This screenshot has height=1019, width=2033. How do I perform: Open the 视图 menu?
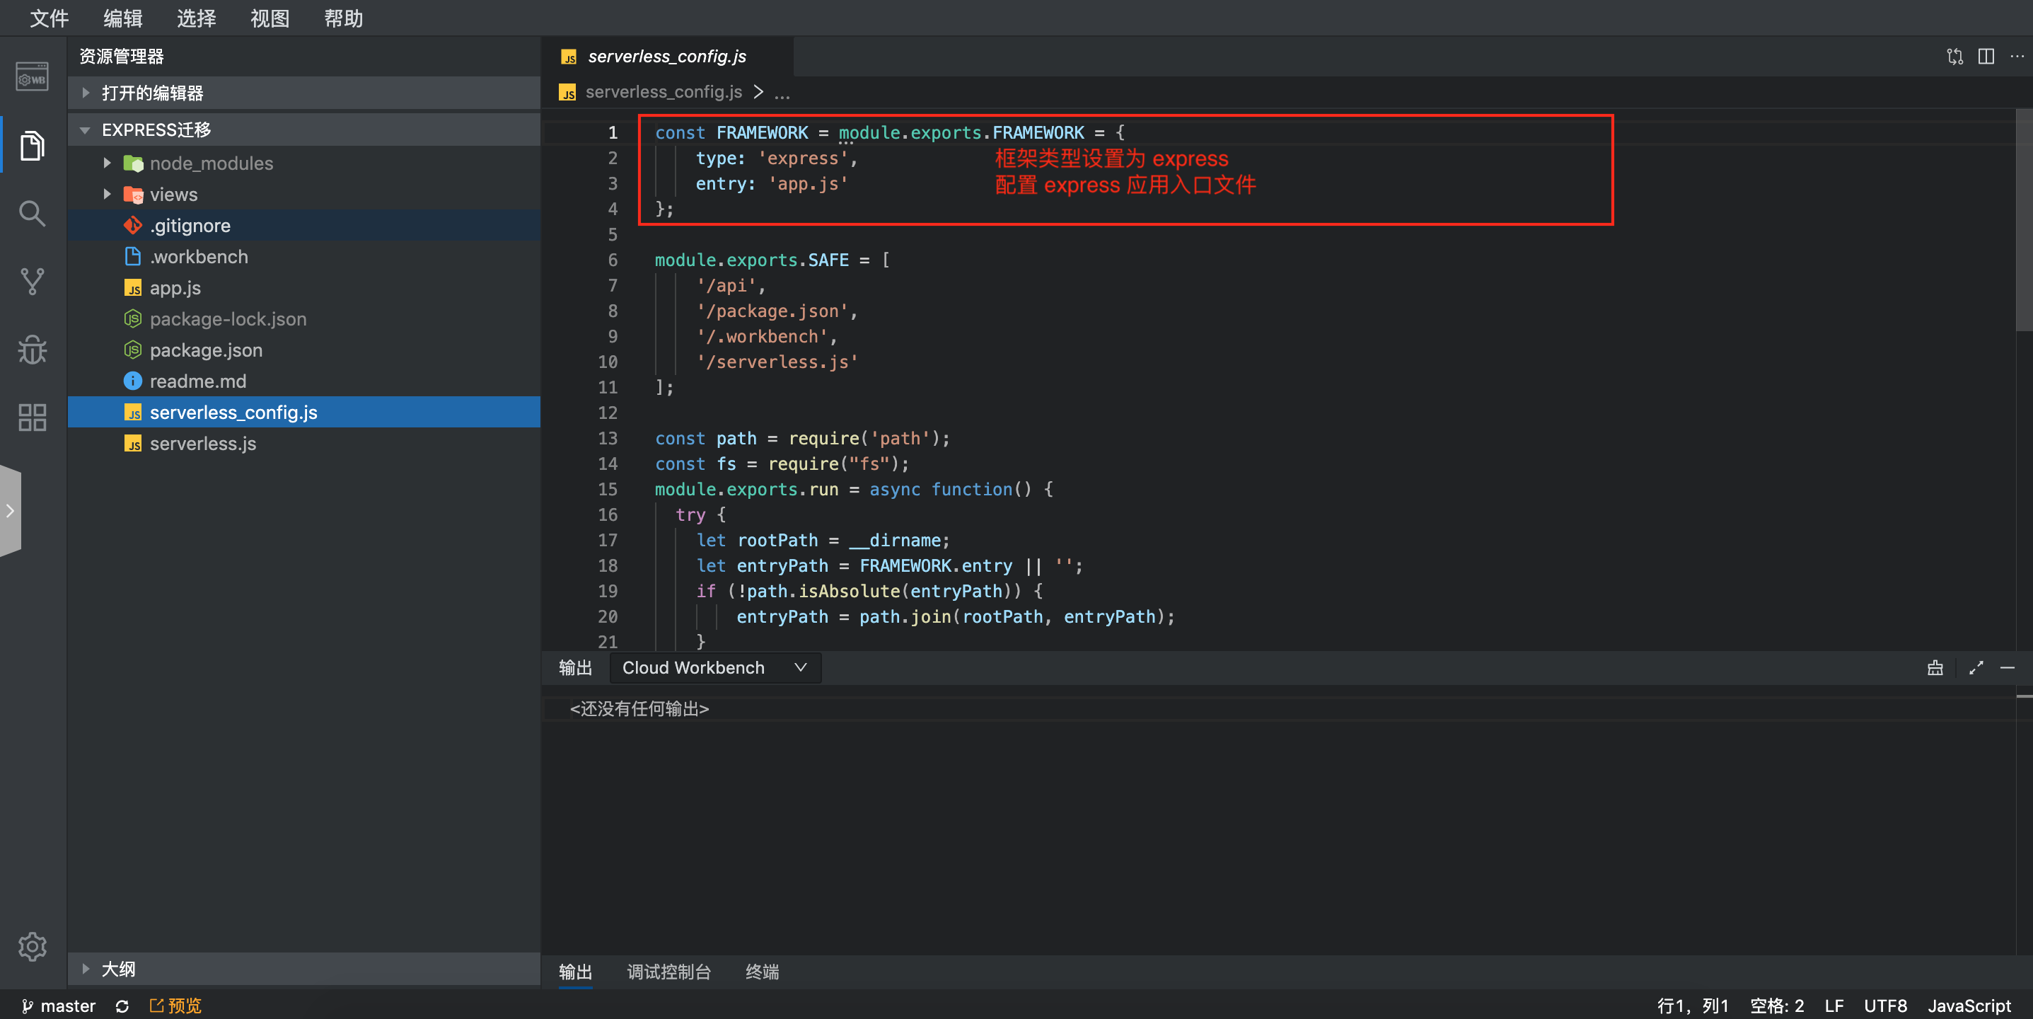point(270,18)
